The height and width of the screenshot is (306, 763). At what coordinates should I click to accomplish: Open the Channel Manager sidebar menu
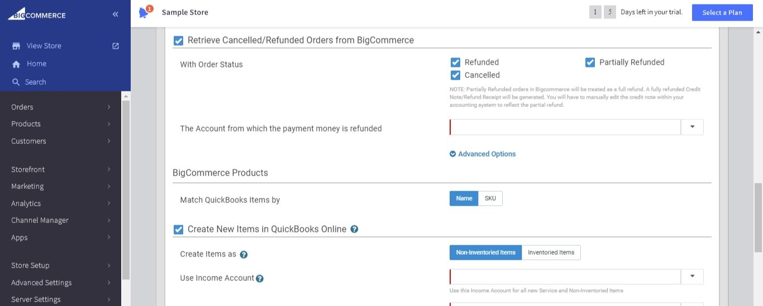click(60, 220)
